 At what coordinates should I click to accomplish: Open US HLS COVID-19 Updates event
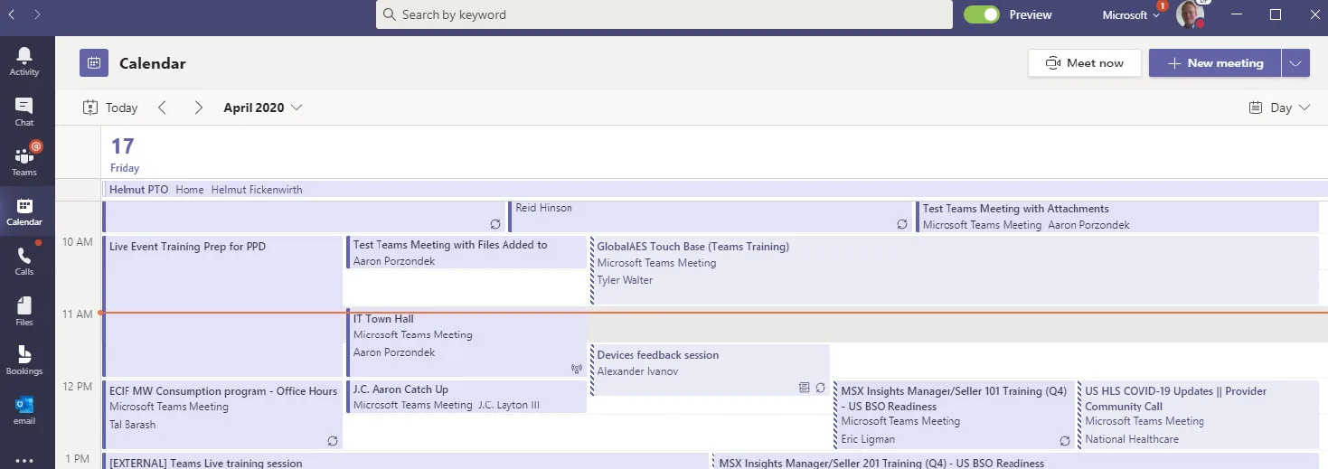pos(1199,415)
